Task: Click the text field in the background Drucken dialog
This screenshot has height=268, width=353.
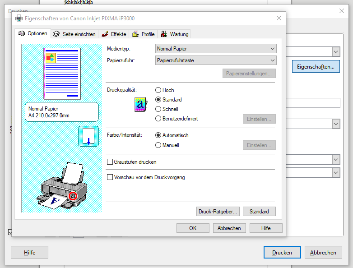Action: (313, 103)
